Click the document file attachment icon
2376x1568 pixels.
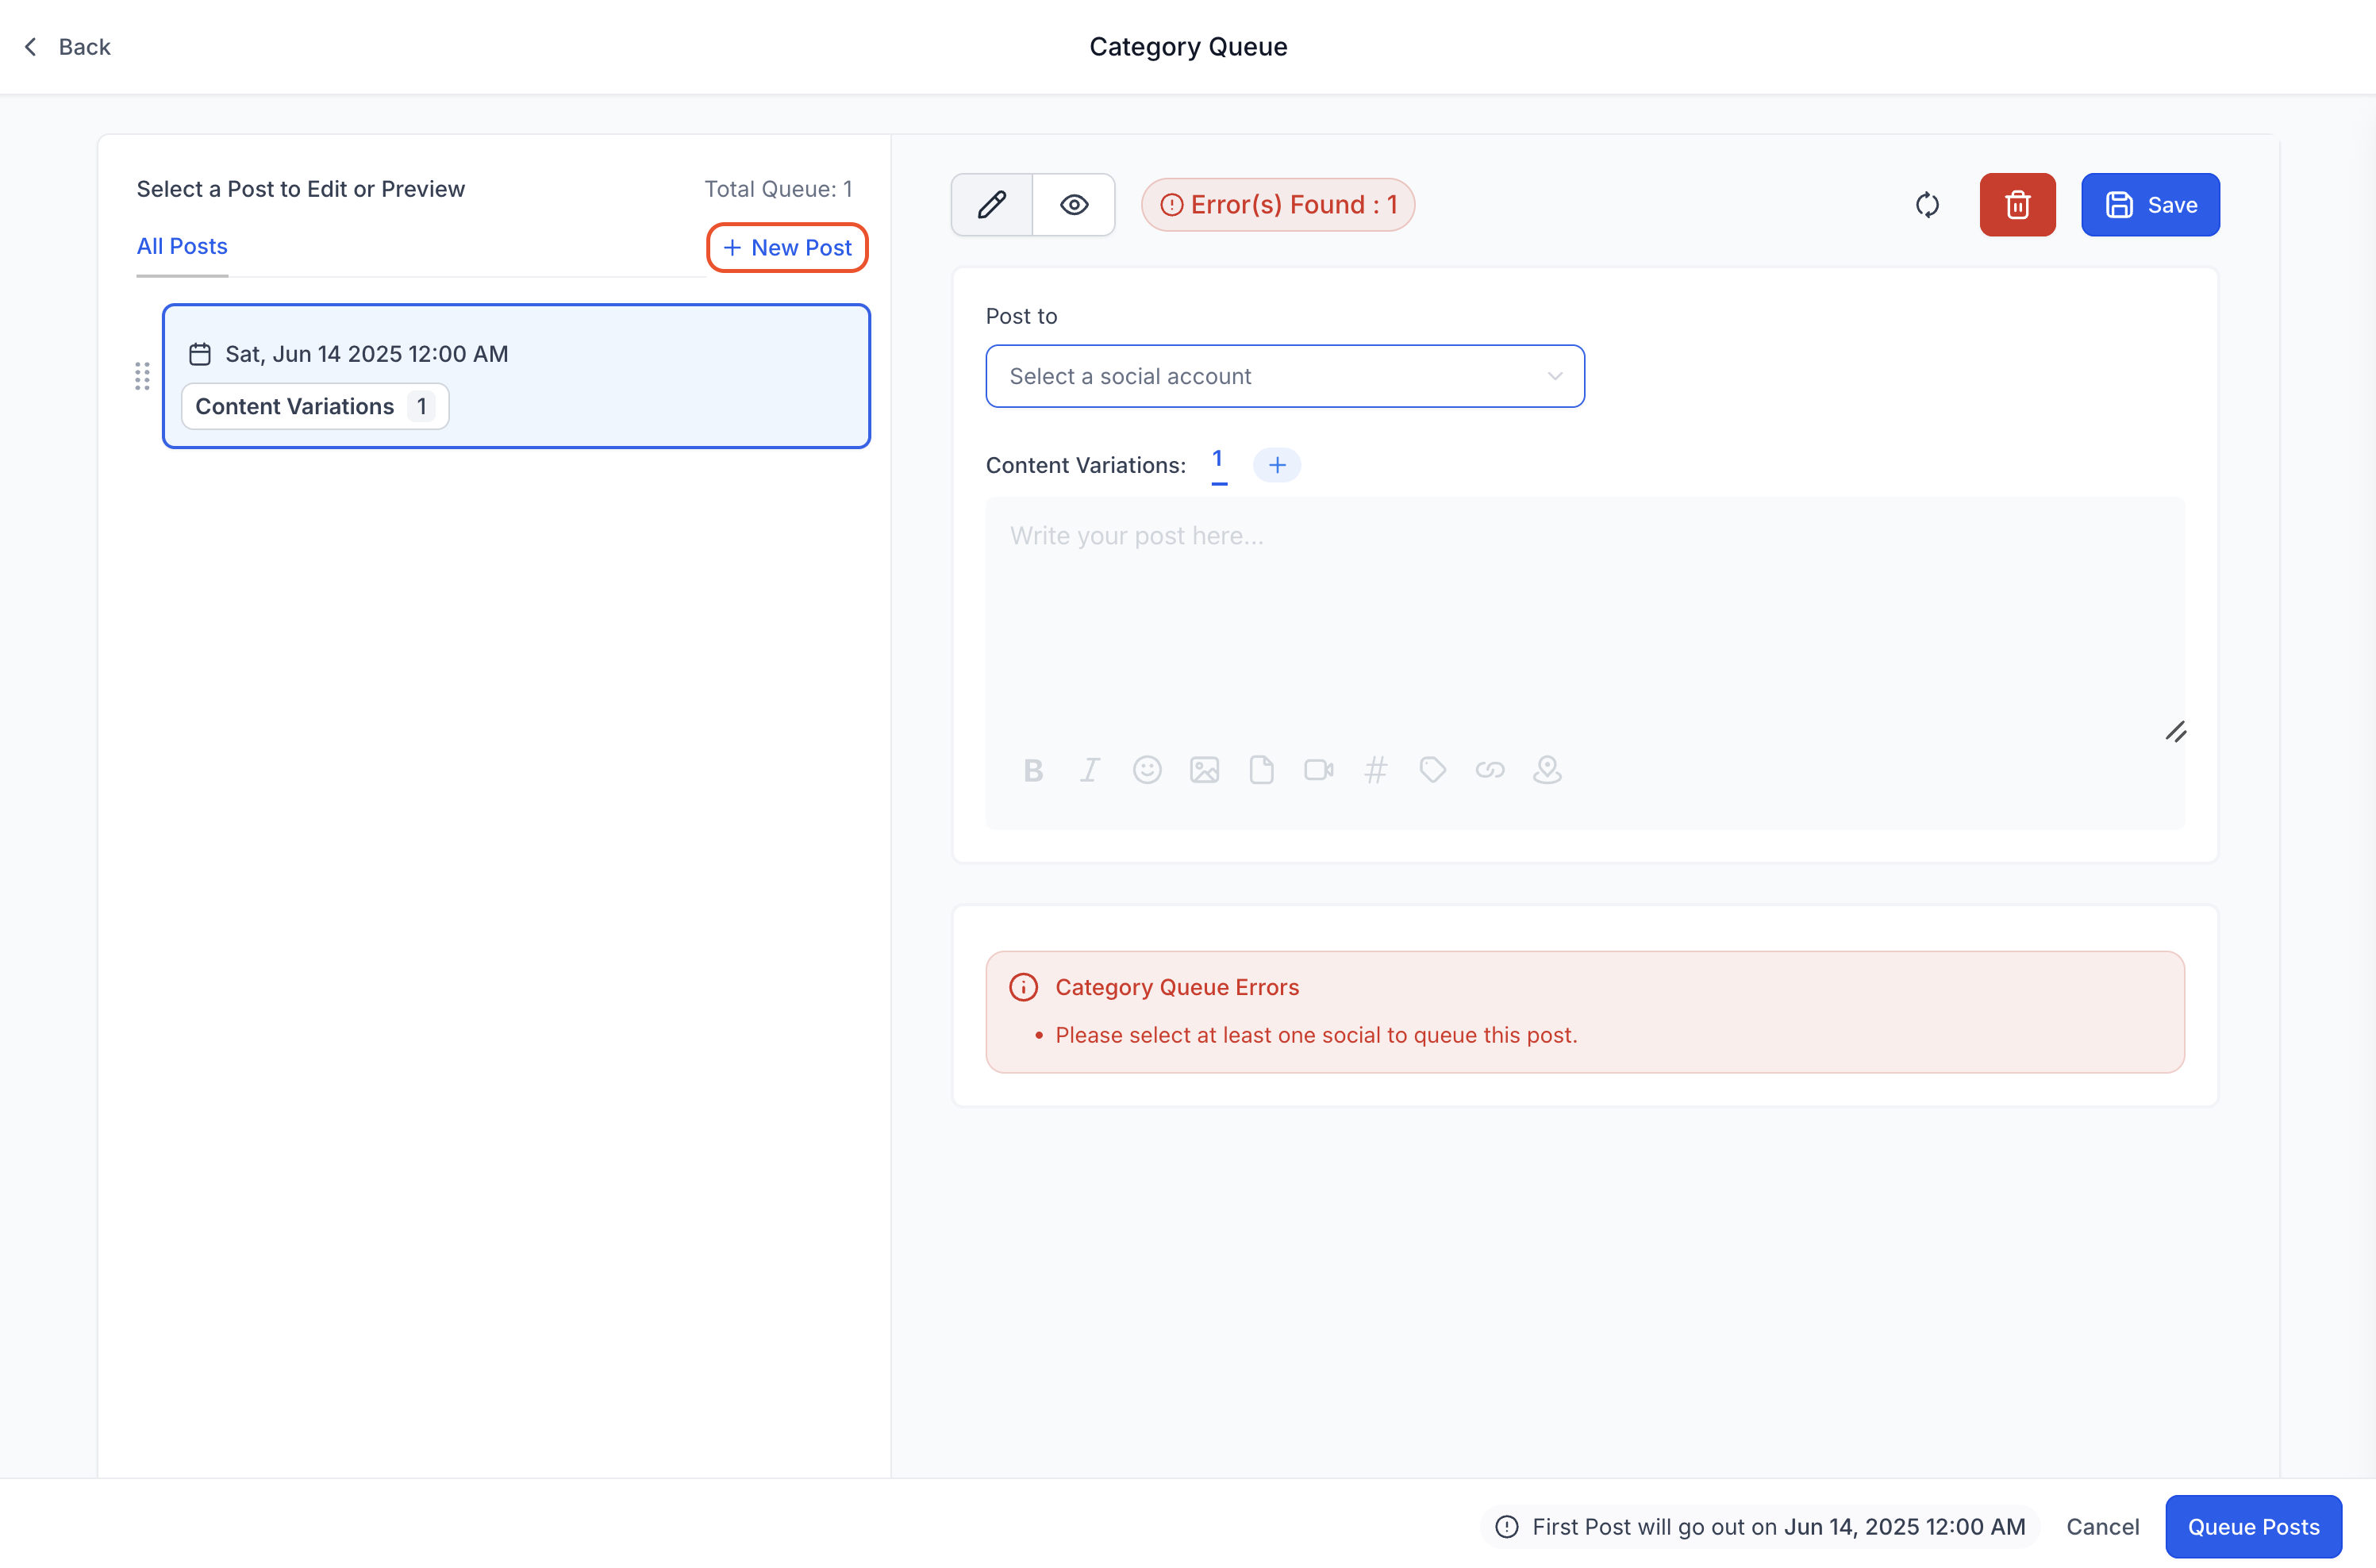click(1261, 770)
